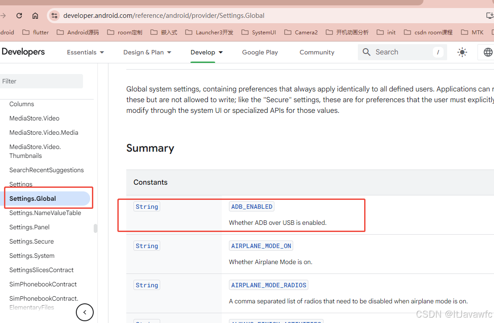Select SettingsSlicesContract in the sidebar
This screenshot has height=323, width=494.
coord(41,270)
